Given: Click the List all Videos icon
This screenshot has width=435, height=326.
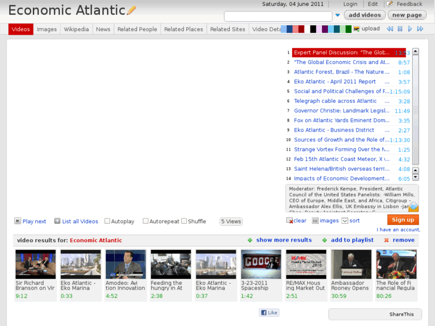Looking at the screenshot, I should 57,221.
